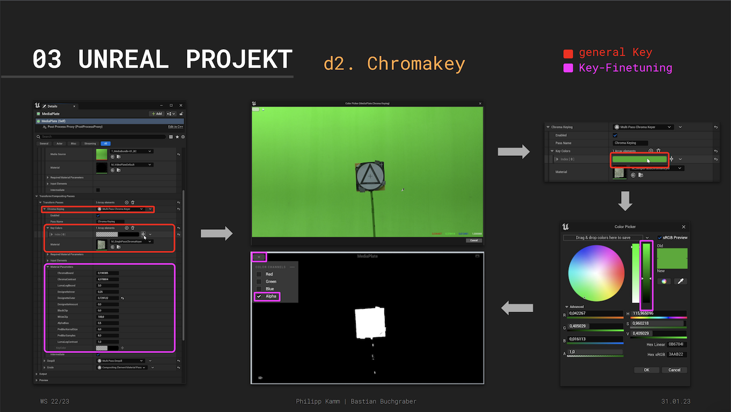Switch to the Streaming filter tab

click(x=90, y=143)
